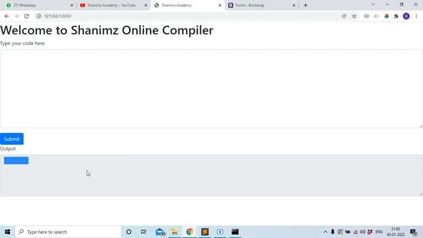The image size is (423, 238).
Task: Click the microphone tray icon
Action: coord(332,232)
